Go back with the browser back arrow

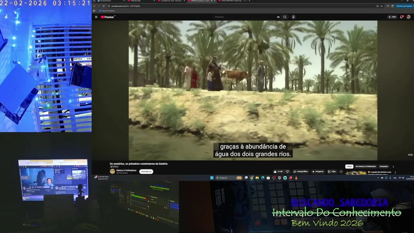tap(95, 6)
